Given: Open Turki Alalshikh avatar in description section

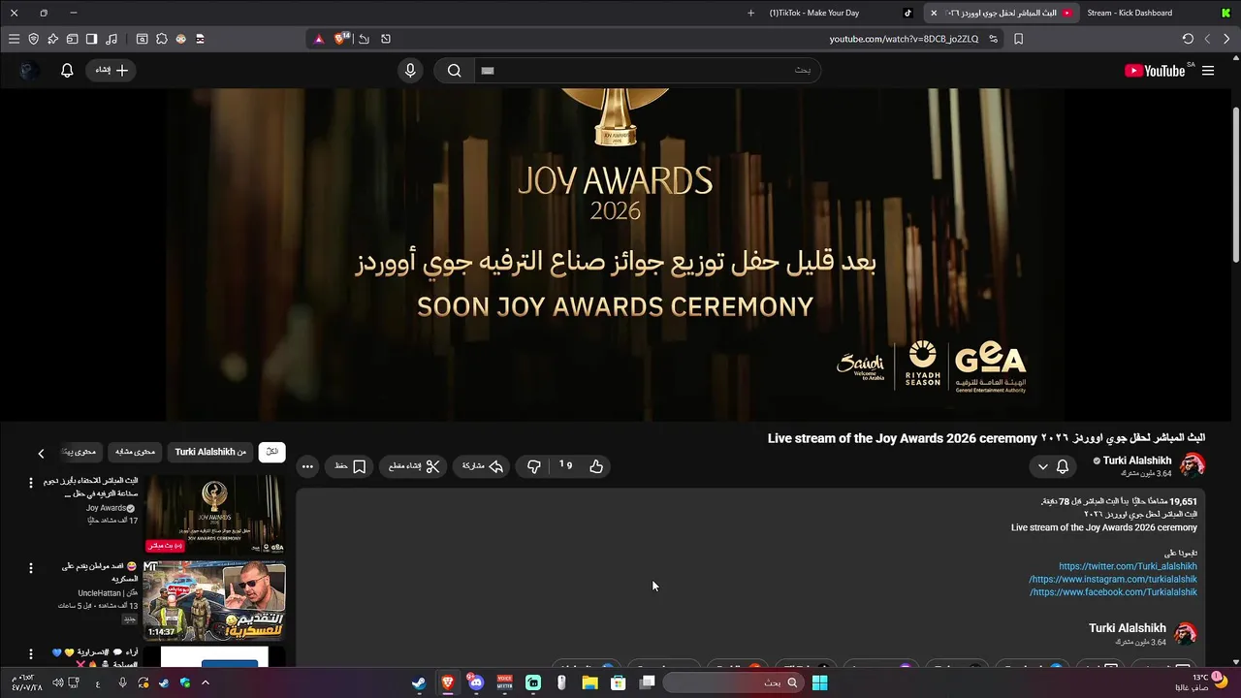Looking at the screenshot, I should pos(1186,634).
